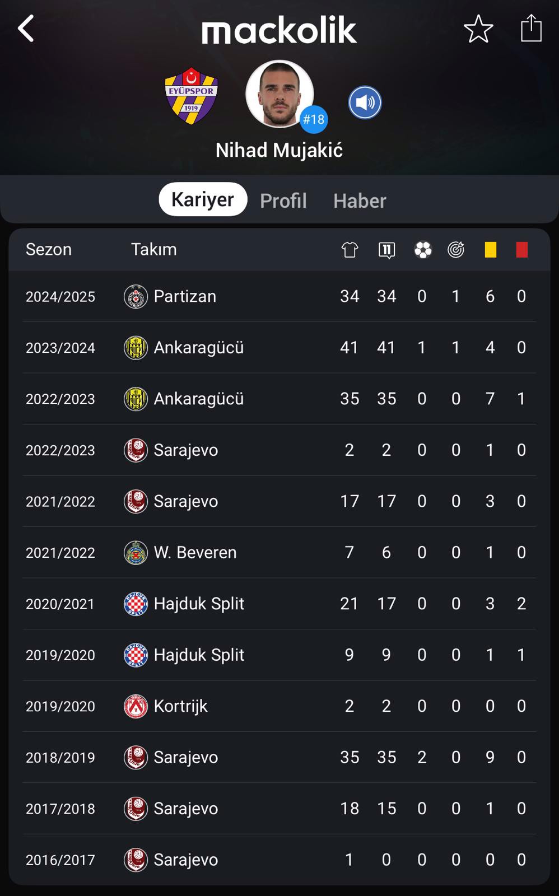
Task: Tap the share icon
Action: tap(531, 28)
